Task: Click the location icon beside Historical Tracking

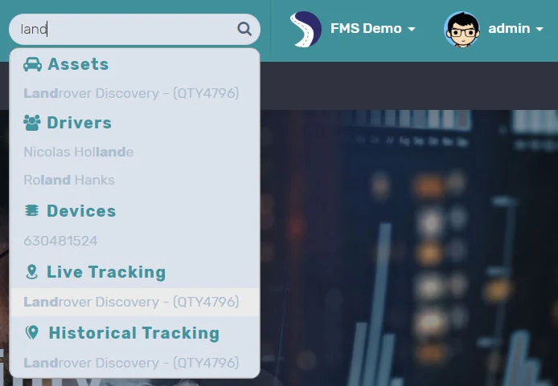Action: click(x=32, y=333)
